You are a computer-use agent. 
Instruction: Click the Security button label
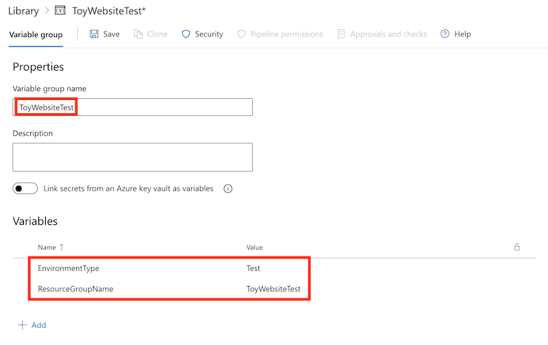[x=209, y=34]
